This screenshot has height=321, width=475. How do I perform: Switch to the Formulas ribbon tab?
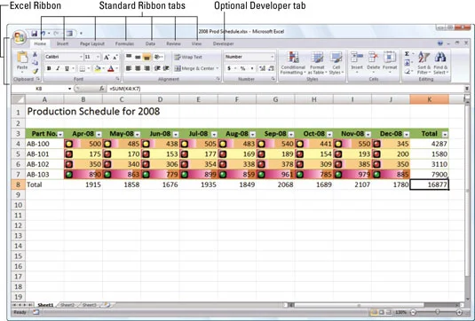[124, 43]
